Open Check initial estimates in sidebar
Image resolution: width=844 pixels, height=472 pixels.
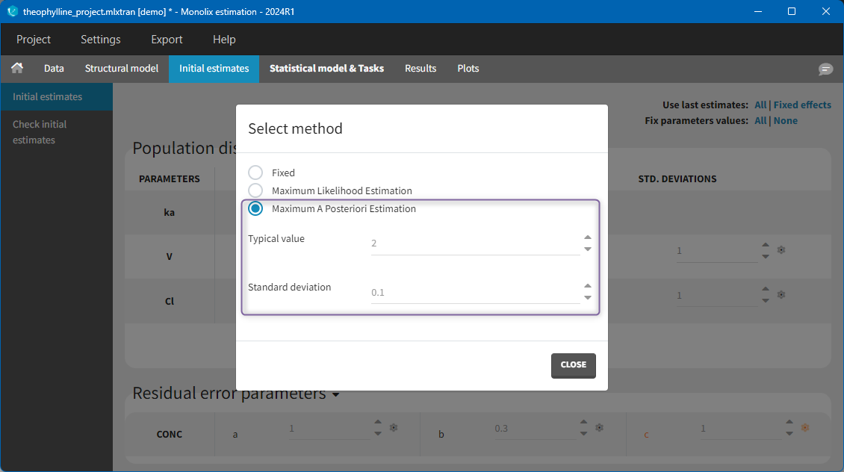tap(40, 132)
